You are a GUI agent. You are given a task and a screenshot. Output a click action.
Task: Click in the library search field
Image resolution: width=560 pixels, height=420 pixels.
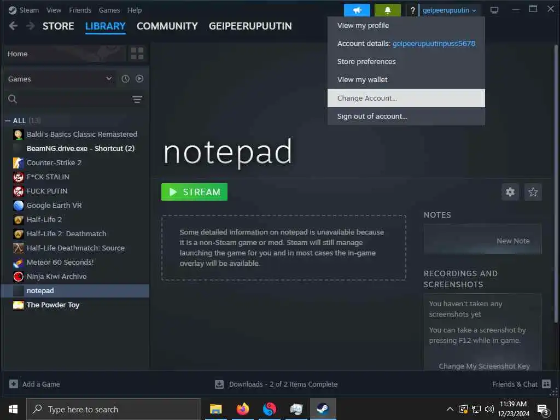point(73,100)
